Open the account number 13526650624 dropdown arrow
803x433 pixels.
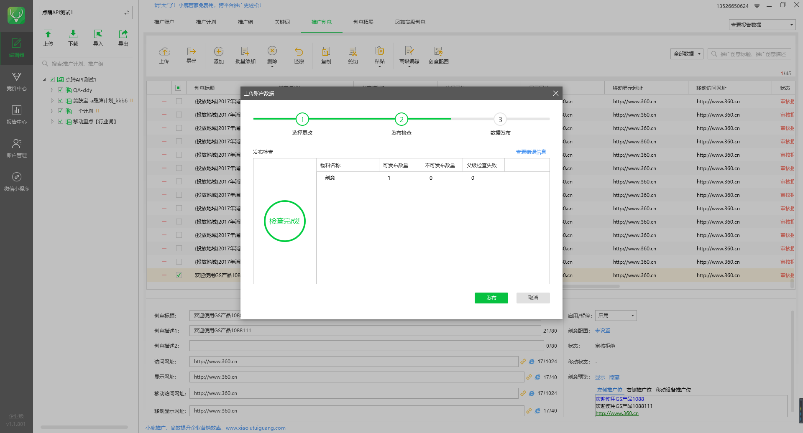pyautogui.click(x=757, y=6)
